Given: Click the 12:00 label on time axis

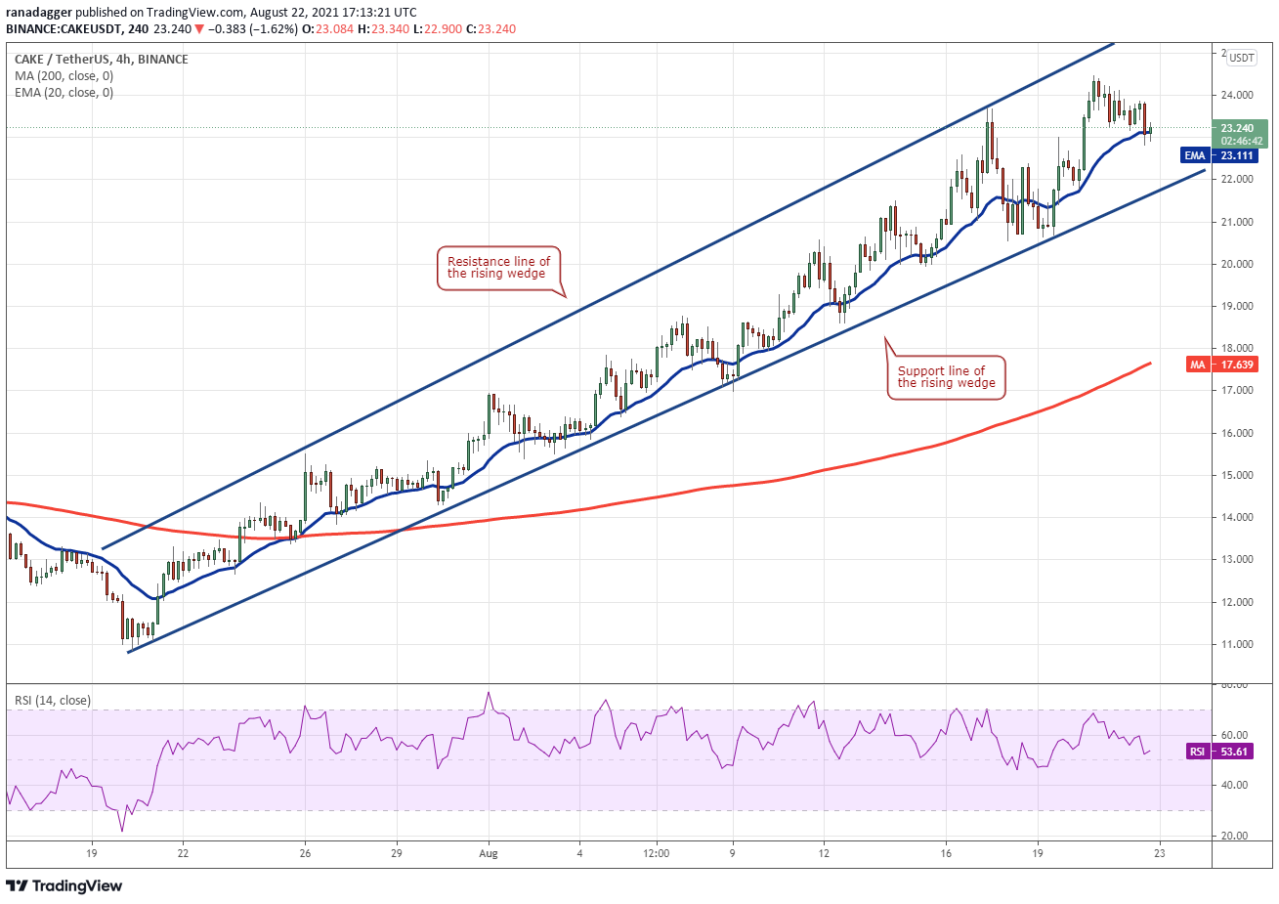Looking at the screenshot, I should (657, 853).
